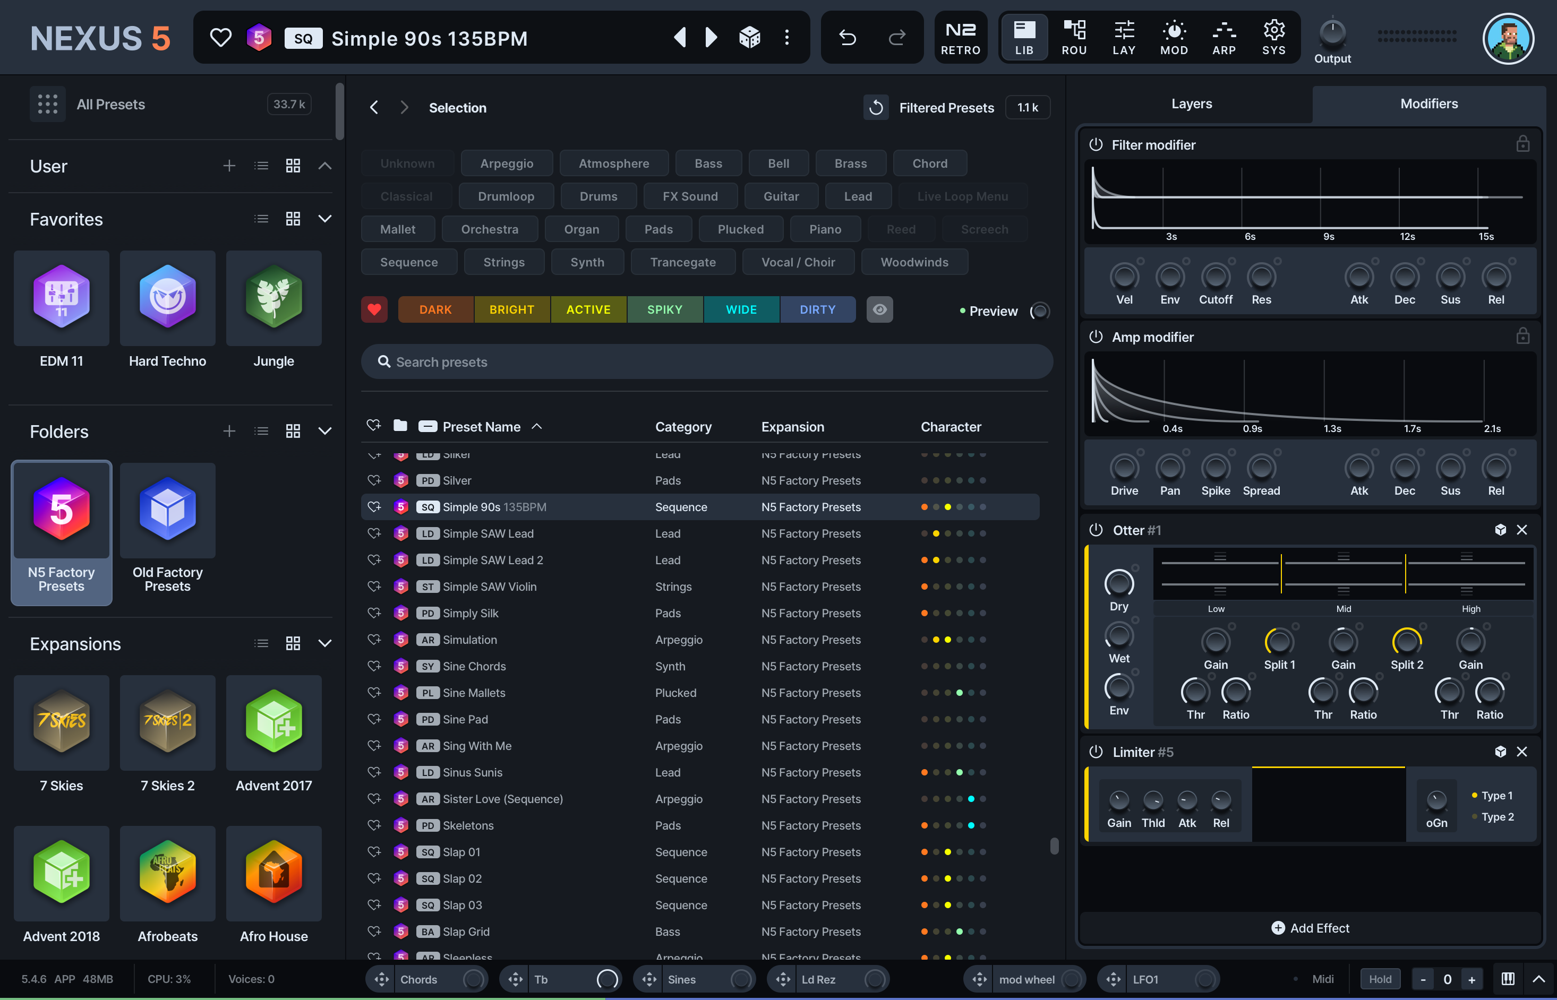Open N2 RETRO mode
The height and width of the screenshot is (1000, 1557).
tap(960, 38)
